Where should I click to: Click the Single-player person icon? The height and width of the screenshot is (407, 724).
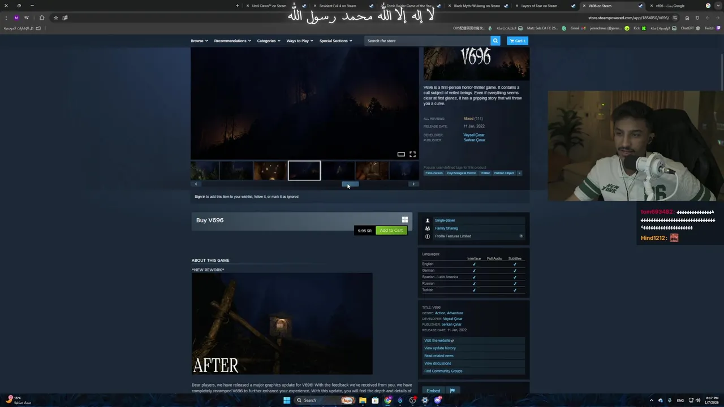428,220
